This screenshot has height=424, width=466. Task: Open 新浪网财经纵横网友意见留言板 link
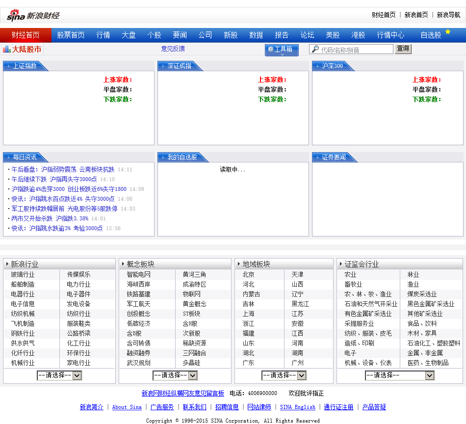tap(183, 394)
